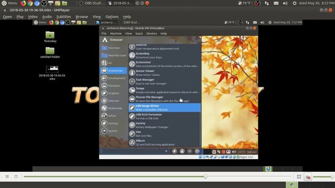Click the Vim text editor entry

[164, 134]
